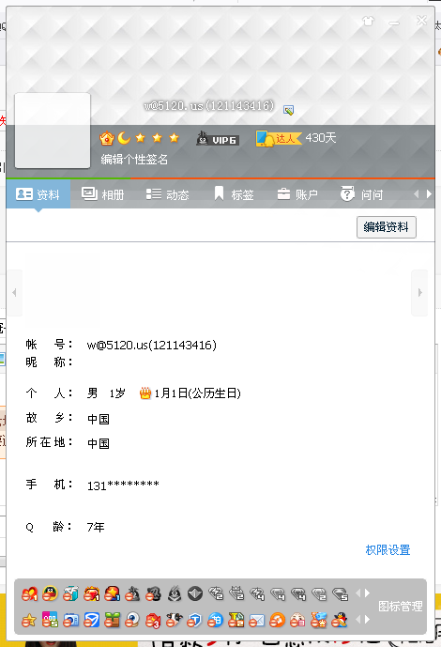Open the 动态 tab
The height and width of the screenshot is (647, 441).
pos(167,194)
